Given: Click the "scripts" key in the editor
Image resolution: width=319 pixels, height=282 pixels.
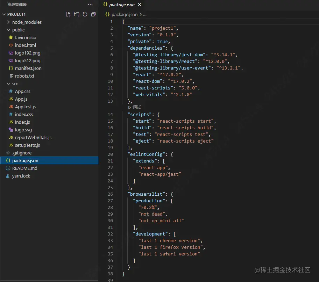Looking at the screenshot, I should pos(140,115).
